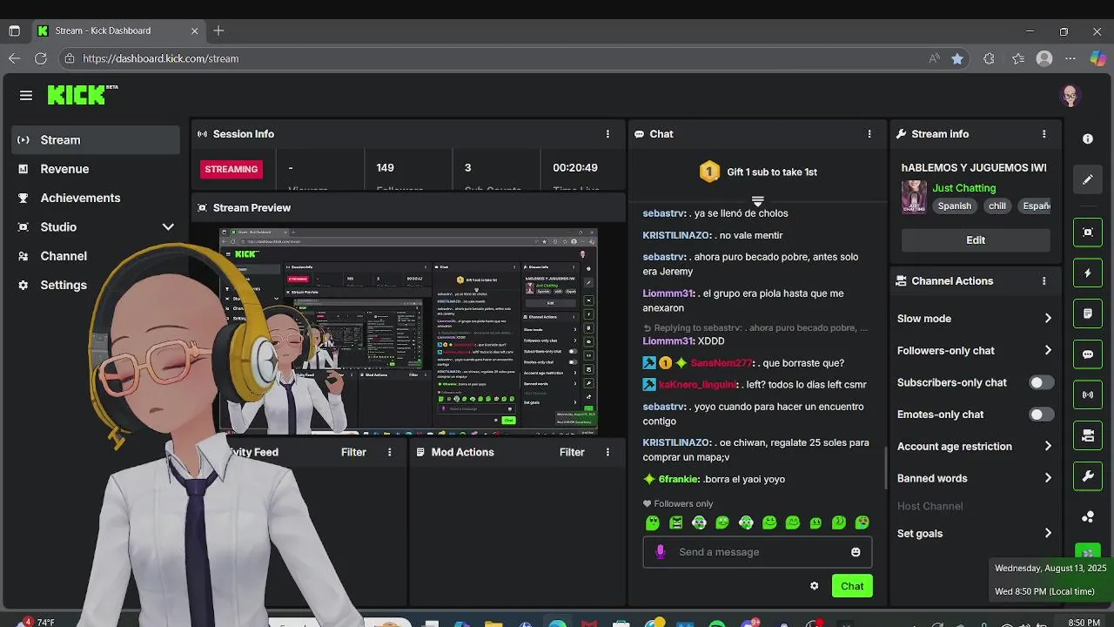Click Just Chatting category link
The height and width of the screenshot is (627, 1114).
tap(964, 188)
